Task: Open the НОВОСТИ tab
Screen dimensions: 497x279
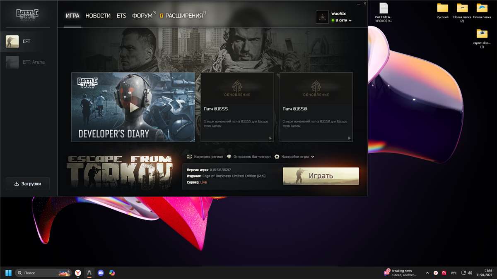Action: (98, 16)
